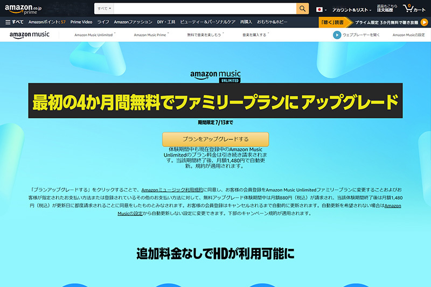
Task: Click the web player play icon
Action: click(x=337, y=35)
